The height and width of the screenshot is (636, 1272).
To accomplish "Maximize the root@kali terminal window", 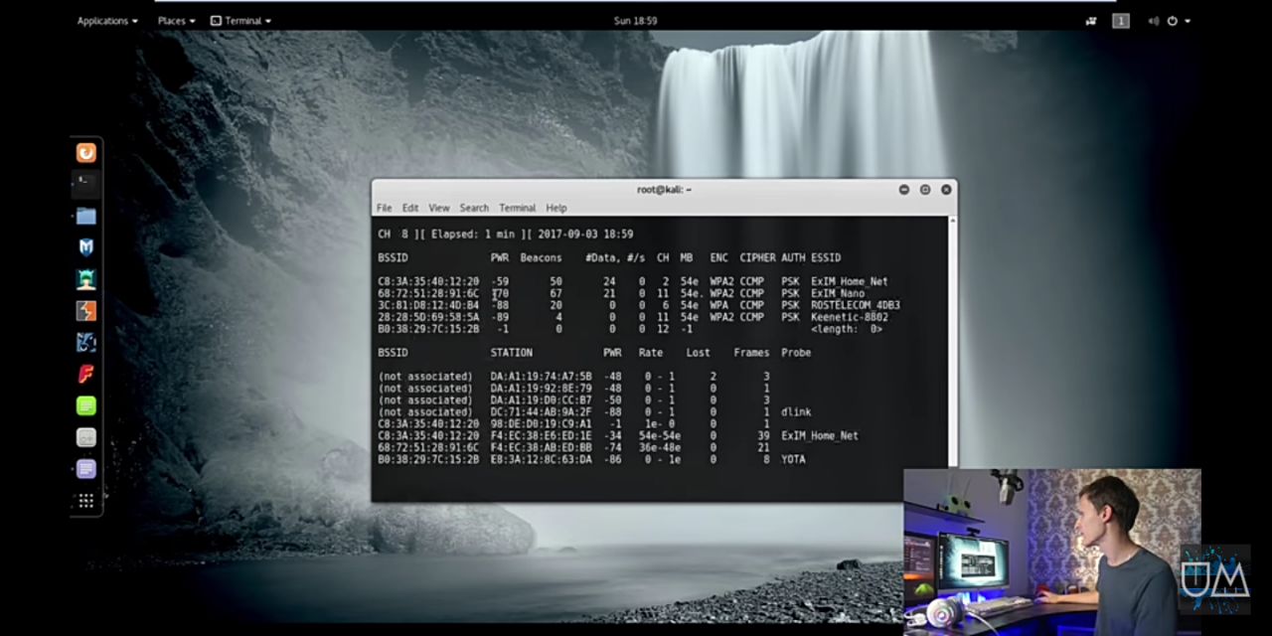I will pyautogui.click(x=925, y=189).
